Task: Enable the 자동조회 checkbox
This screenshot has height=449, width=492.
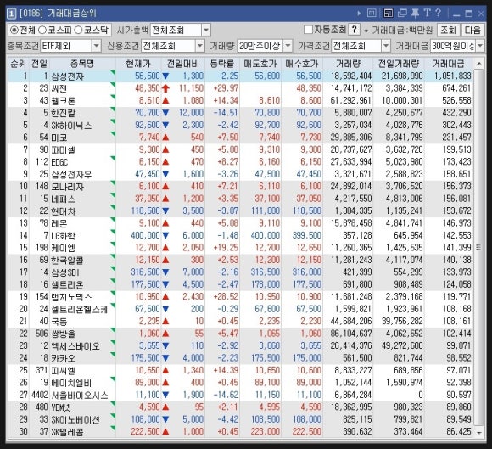Action: click(308, 30)
